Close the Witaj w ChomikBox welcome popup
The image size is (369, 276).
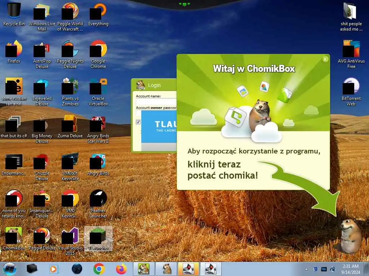click(325, 59)
